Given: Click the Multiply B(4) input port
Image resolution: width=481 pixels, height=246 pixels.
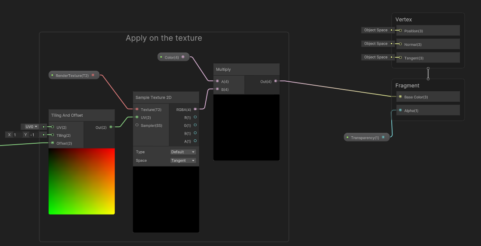Looking at the screenshot, I should 218,89.
